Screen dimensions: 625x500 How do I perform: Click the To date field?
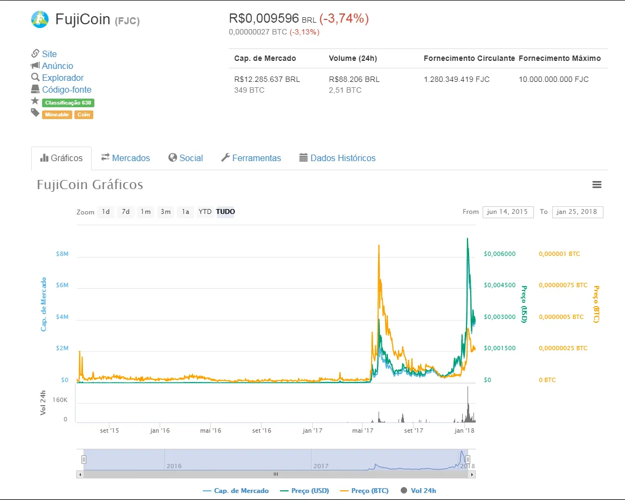click(x=578, y=212)
